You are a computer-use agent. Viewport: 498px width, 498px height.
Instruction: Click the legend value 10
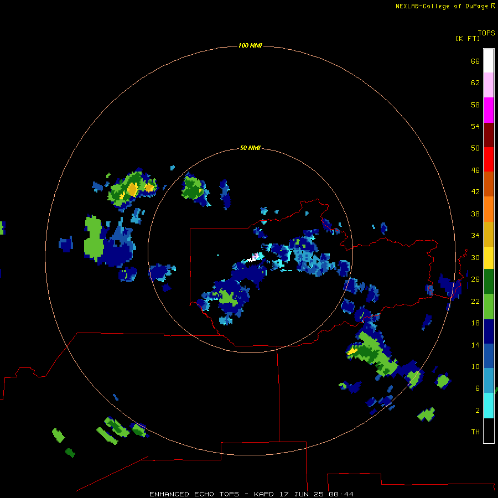(x=475, y=366)
